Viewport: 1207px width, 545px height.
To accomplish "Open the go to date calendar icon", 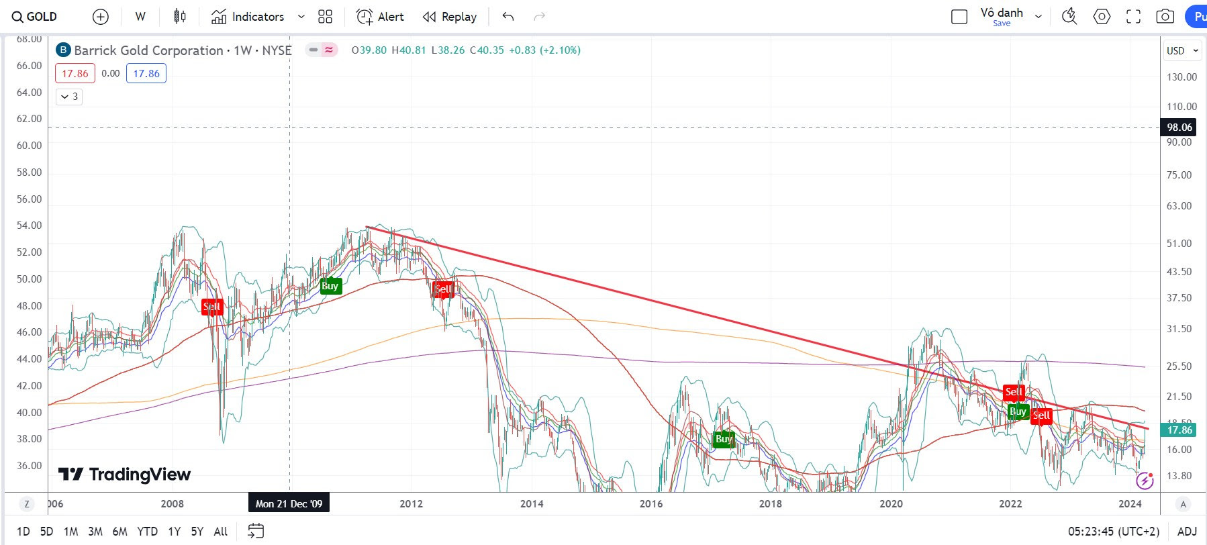I will click(x=256, y=532).
